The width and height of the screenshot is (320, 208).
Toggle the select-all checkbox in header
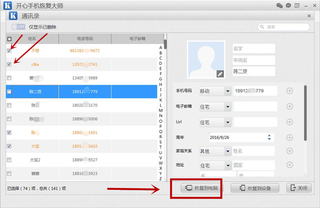pyautogui.click(x=10, y=39)
